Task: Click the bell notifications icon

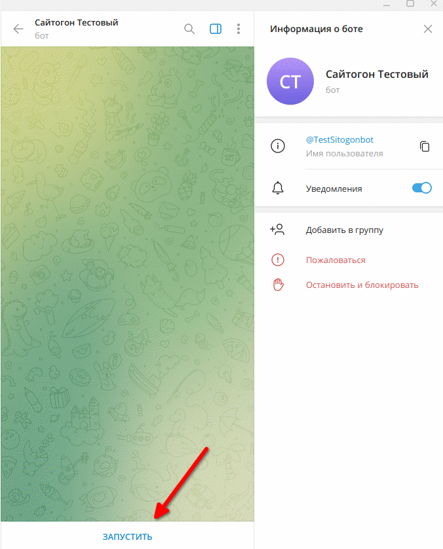Action: 278,188
